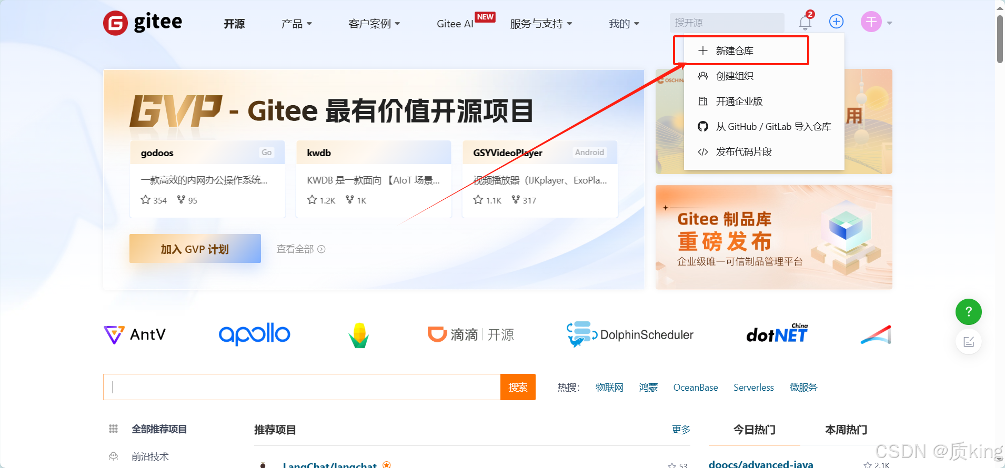This screenshot has height=468, width=1005.
Task: Click the plus create icon
Action: (x=836, y=22)
